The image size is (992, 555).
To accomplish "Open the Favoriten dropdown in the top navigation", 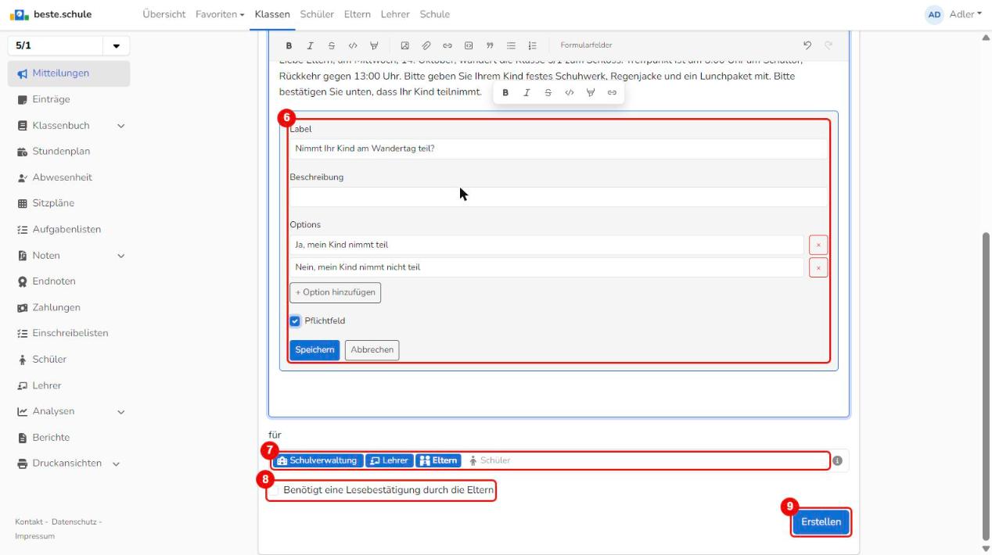I will (221, 14).
